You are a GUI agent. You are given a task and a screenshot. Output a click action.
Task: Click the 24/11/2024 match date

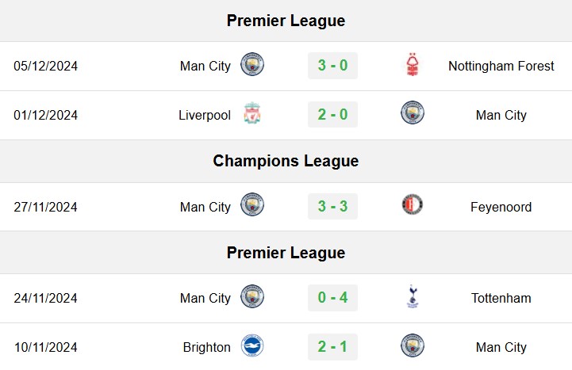[x=45, y=298]
